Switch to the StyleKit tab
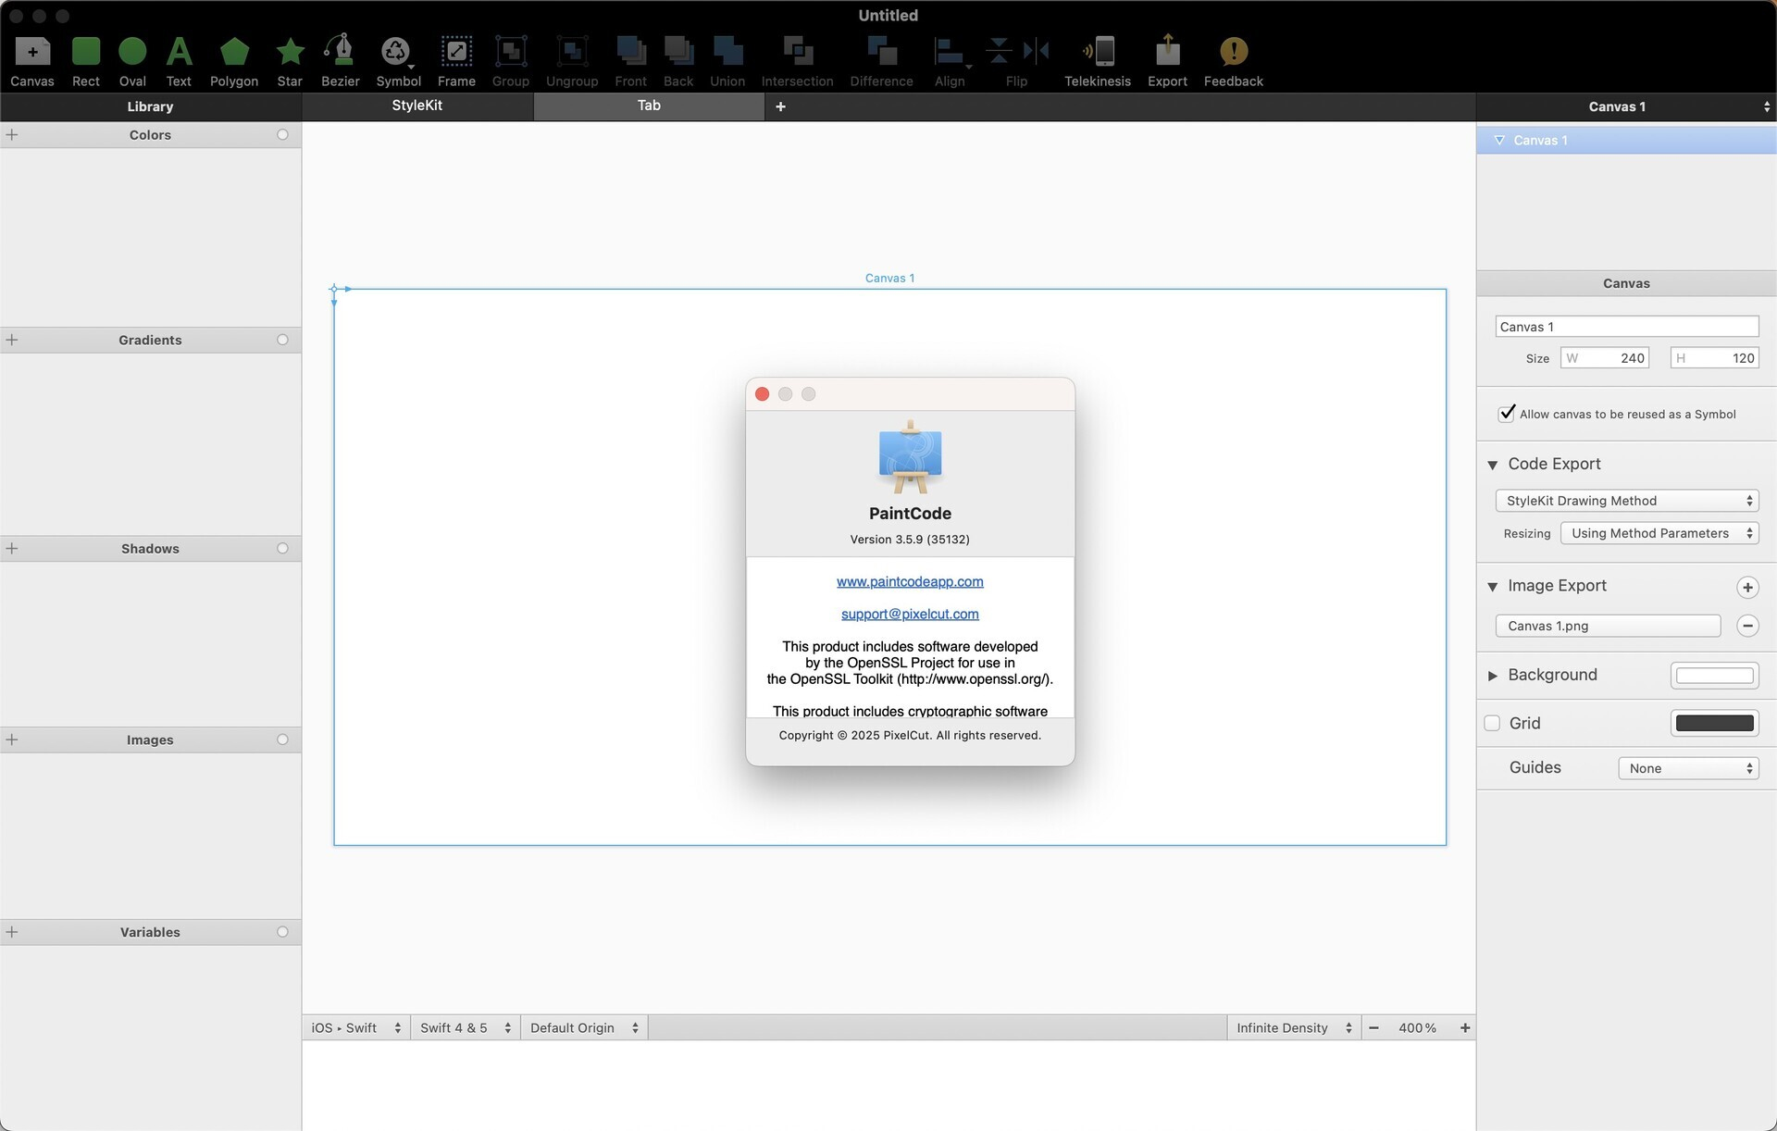 pos(416,106)
